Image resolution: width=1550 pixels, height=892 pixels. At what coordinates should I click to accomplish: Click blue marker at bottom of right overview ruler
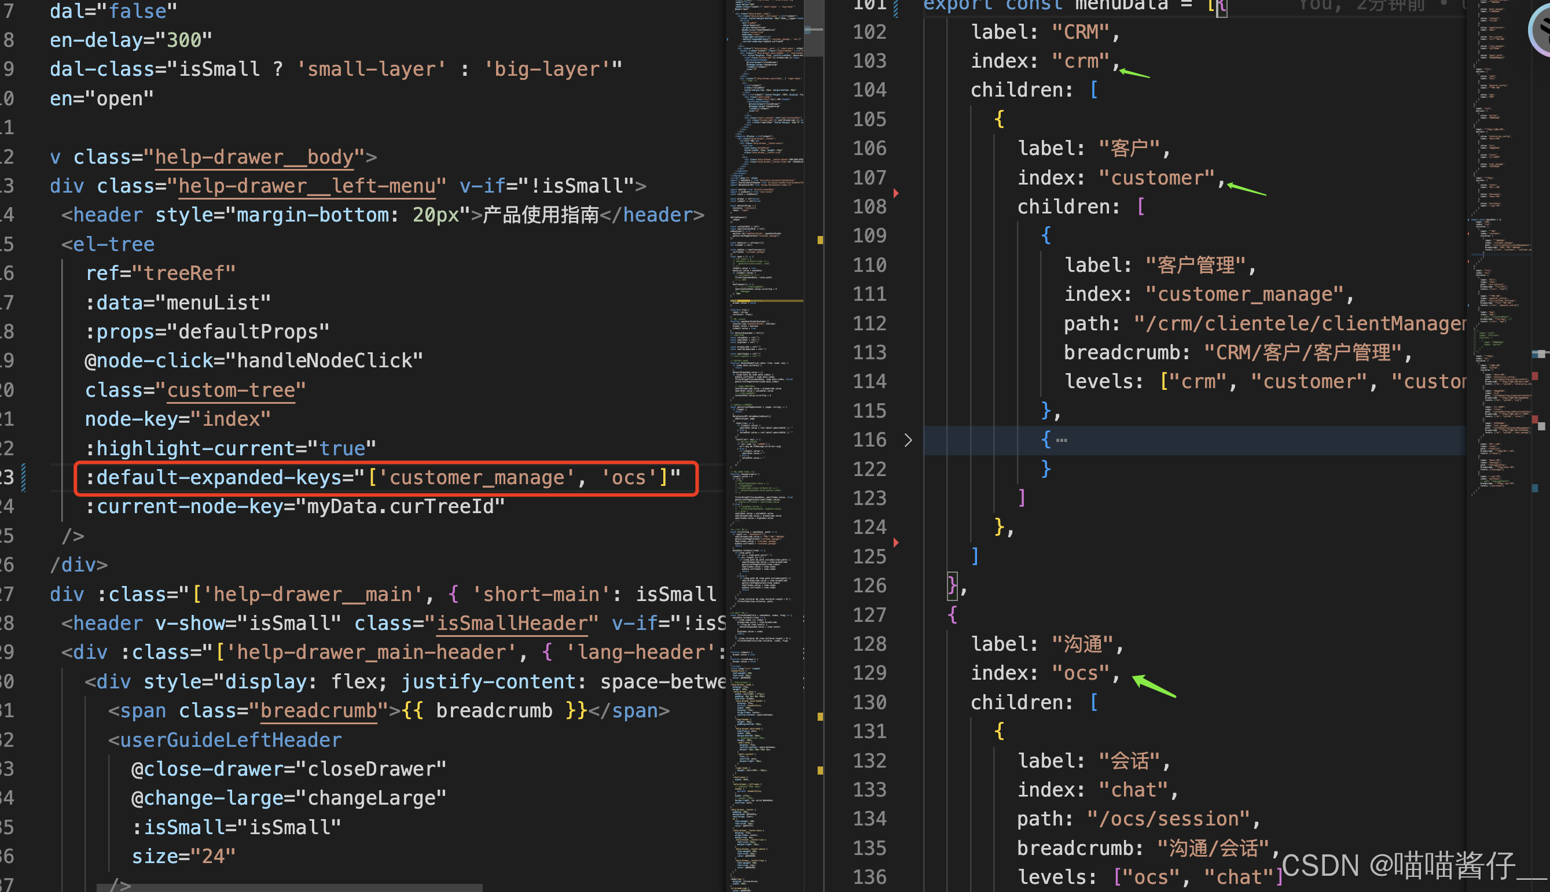tap(1536, 488)
